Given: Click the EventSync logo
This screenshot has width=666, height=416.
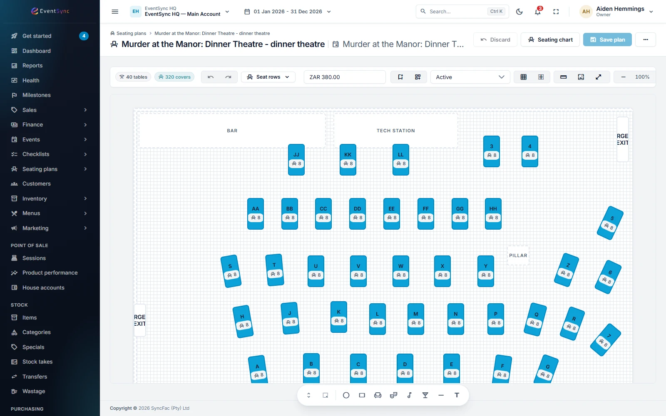Looking at the screenshot, I should (x=50, y=11).
